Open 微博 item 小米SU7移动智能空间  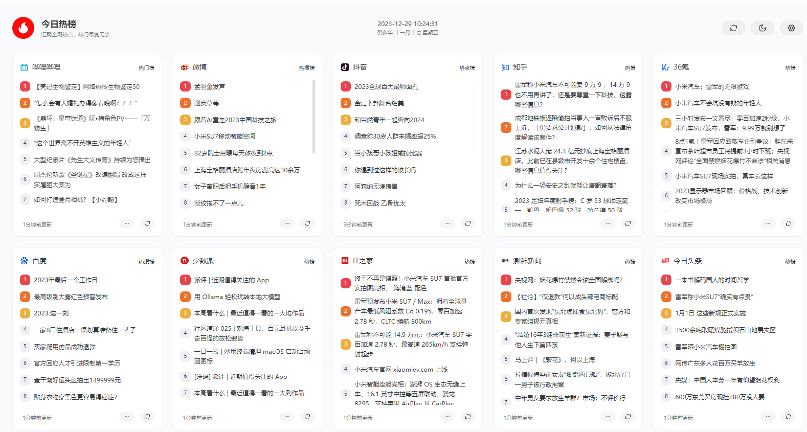click(225, 137)
